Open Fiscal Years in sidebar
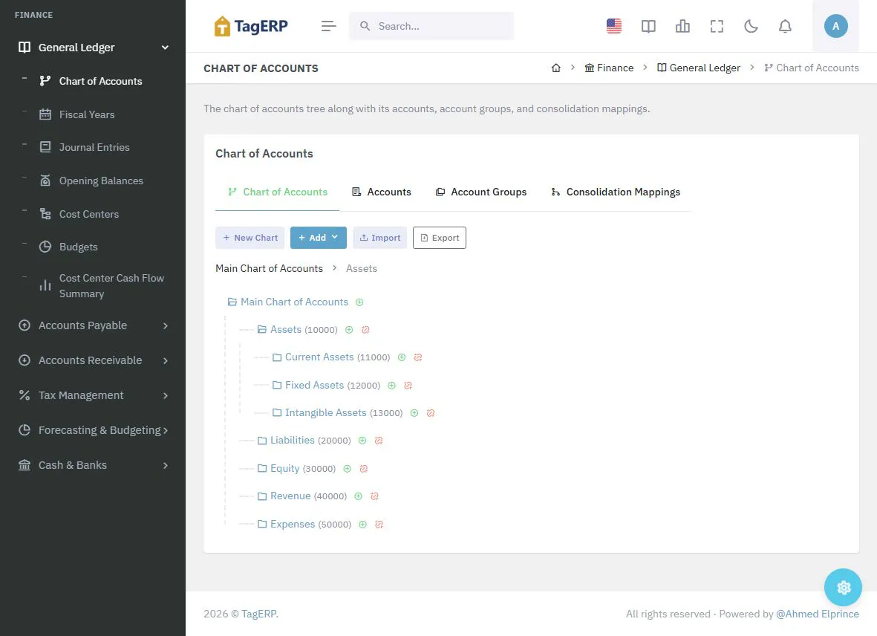 (87, 114)
